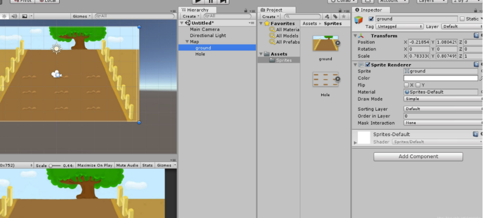
Task: Open Project Create dropdown
Action: pyautogui.click(x=271, y=16)
